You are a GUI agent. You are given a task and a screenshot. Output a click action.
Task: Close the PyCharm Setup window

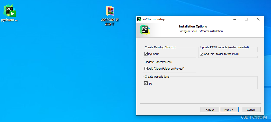pyautogui.click(x=258, y=19)
